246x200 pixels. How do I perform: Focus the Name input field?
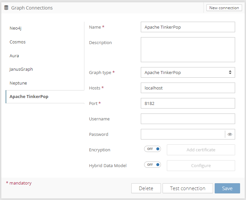pos(188,27)
